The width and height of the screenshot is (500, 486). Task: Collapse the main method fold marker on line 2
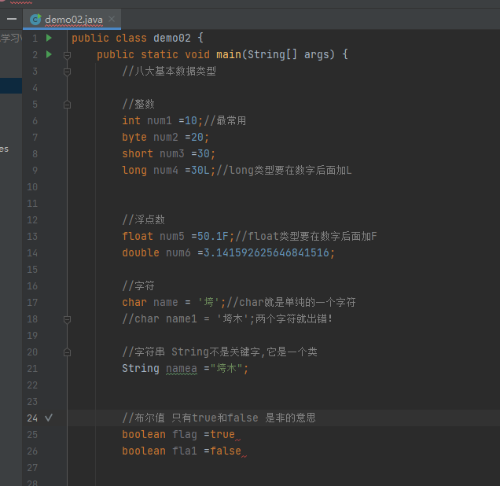click(67, 55)
